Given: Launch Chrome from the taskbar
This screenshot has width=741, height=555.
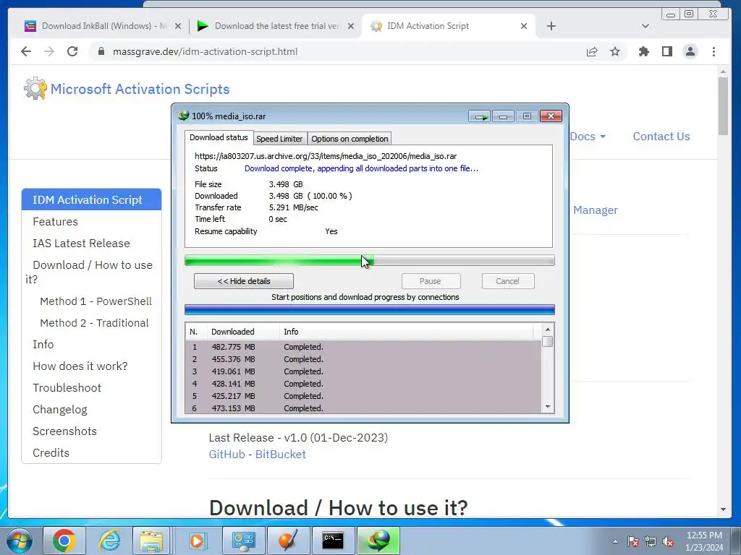Looking at the screenshot, I should tap(64, 541).
